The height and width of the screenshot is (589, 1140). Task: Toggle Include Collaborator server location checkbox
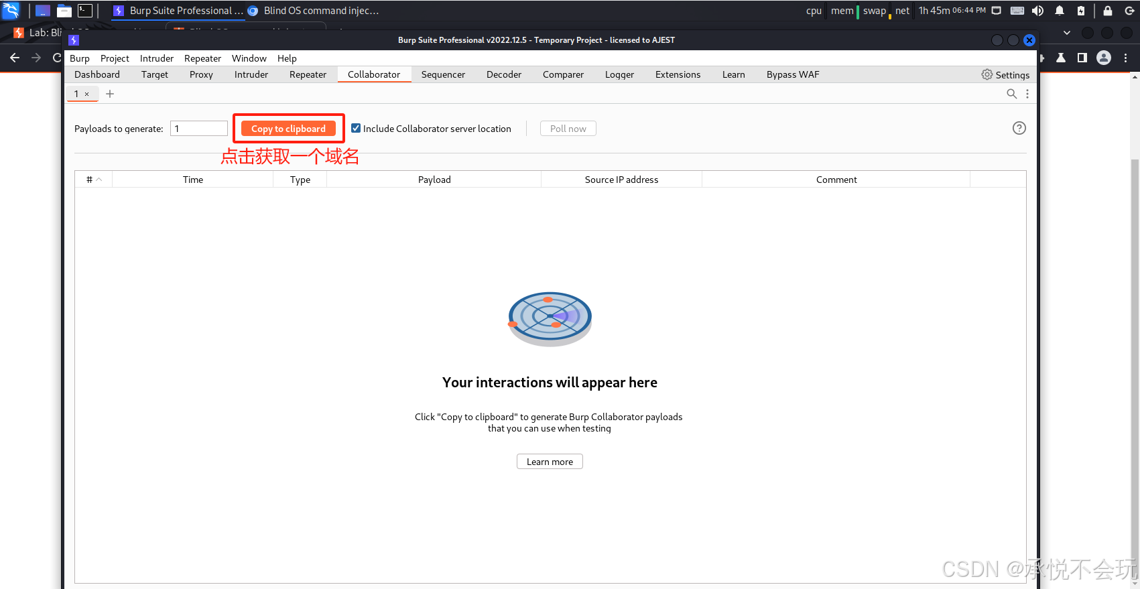click(x=356, y=128)
